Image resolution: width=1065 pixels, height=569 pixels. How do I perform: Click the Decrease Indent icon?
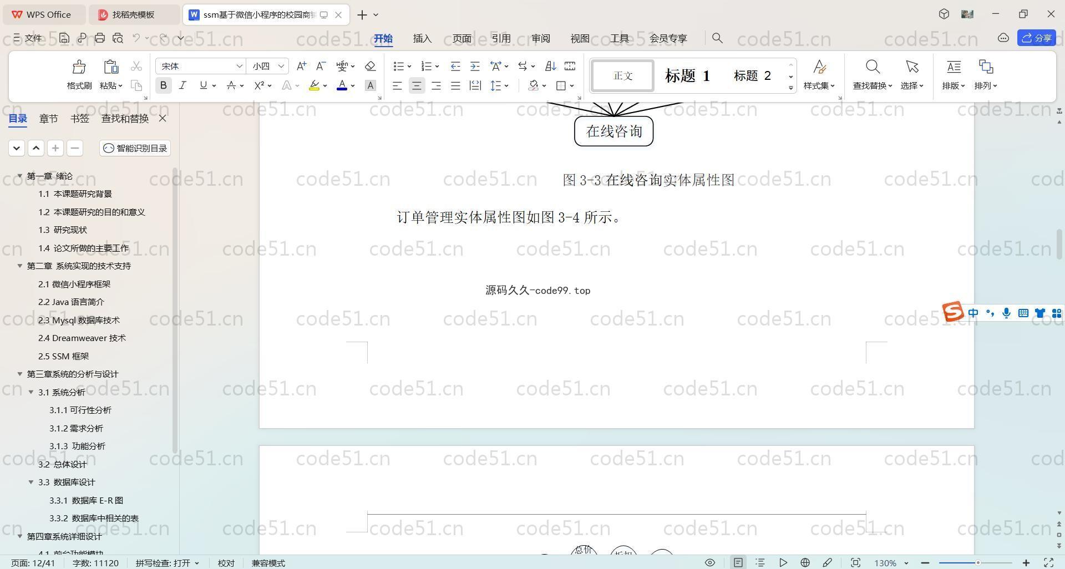(455, 66)
